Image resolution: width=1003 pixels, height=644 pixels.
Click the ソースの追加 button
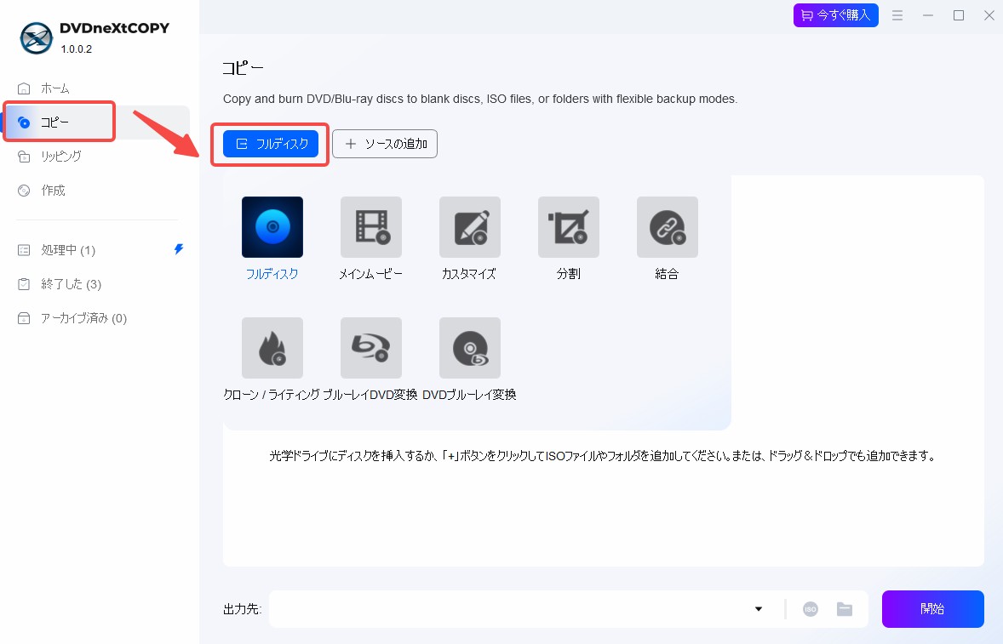(385, 144)
